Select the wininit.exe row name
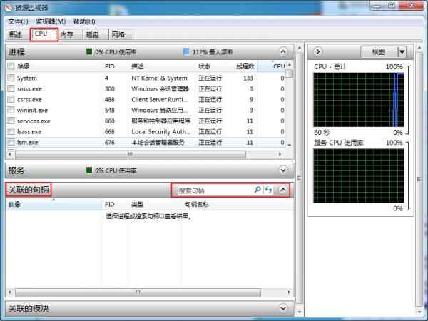 32,111
